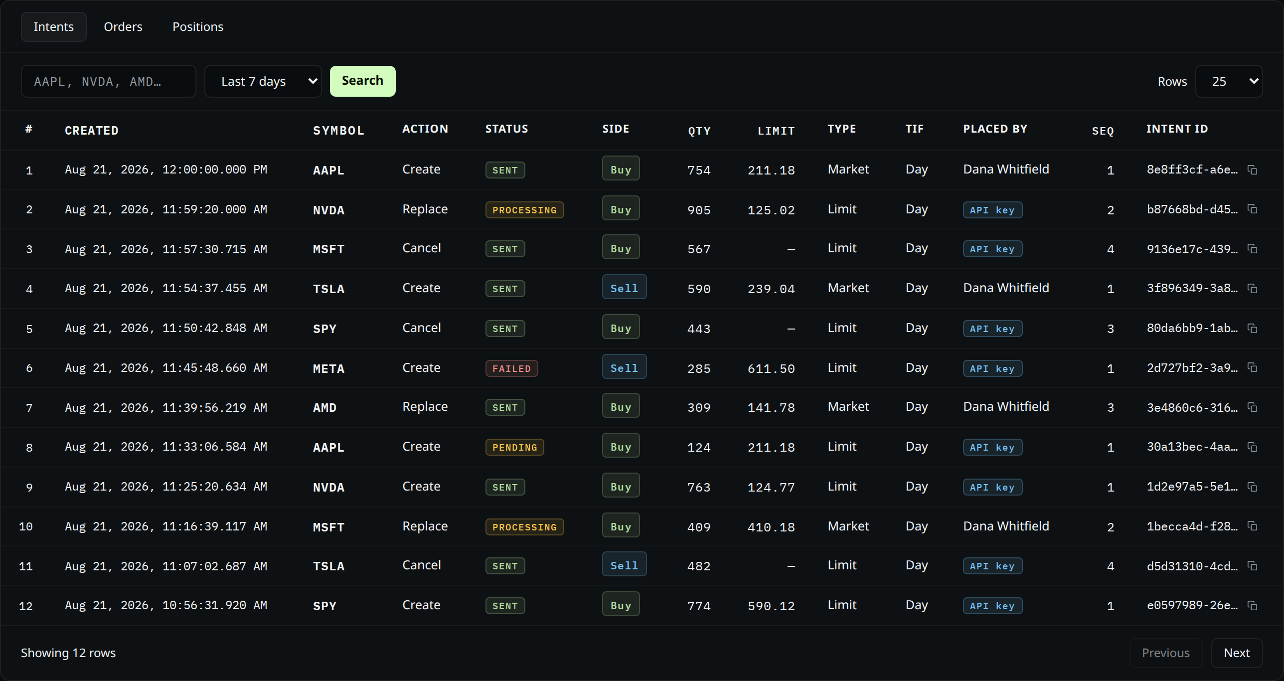Click the PENDING status badge on AAPL row
The width and height of the screenshot is (1284, 681).
tap(514, 447)
